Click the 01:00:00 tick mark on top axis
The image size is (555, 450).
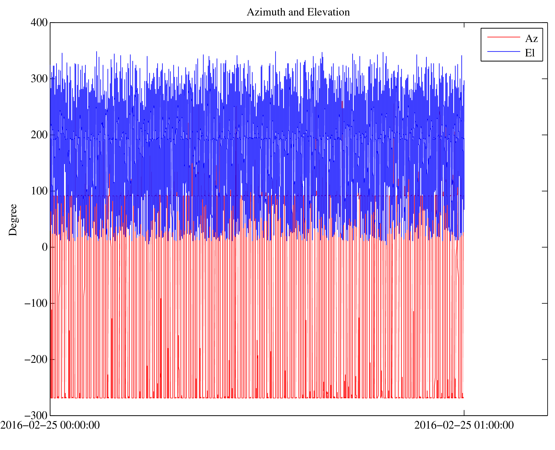(464, 25)
